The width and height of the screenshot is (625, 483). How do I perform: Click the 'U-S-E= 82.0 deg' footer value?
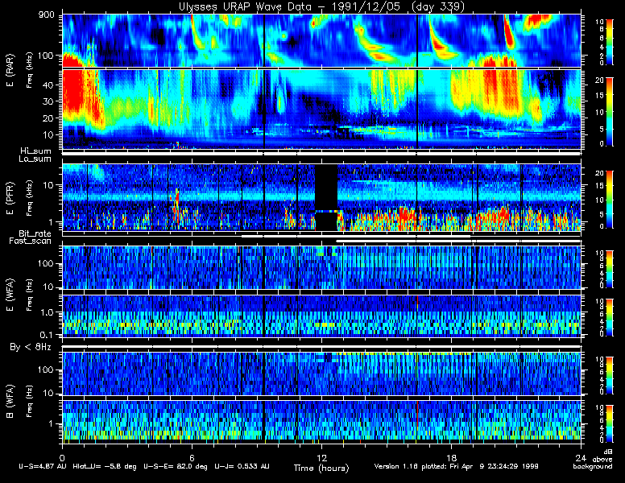click(x=176, y=466)
